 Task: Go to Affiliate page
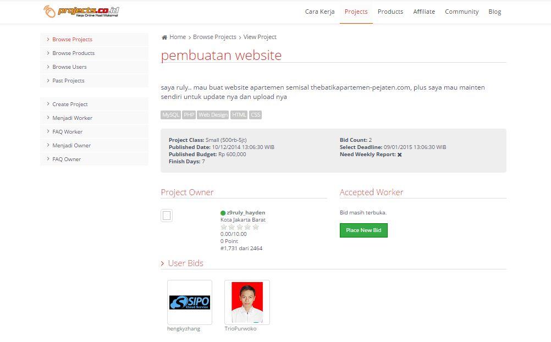tap(424, 12)
